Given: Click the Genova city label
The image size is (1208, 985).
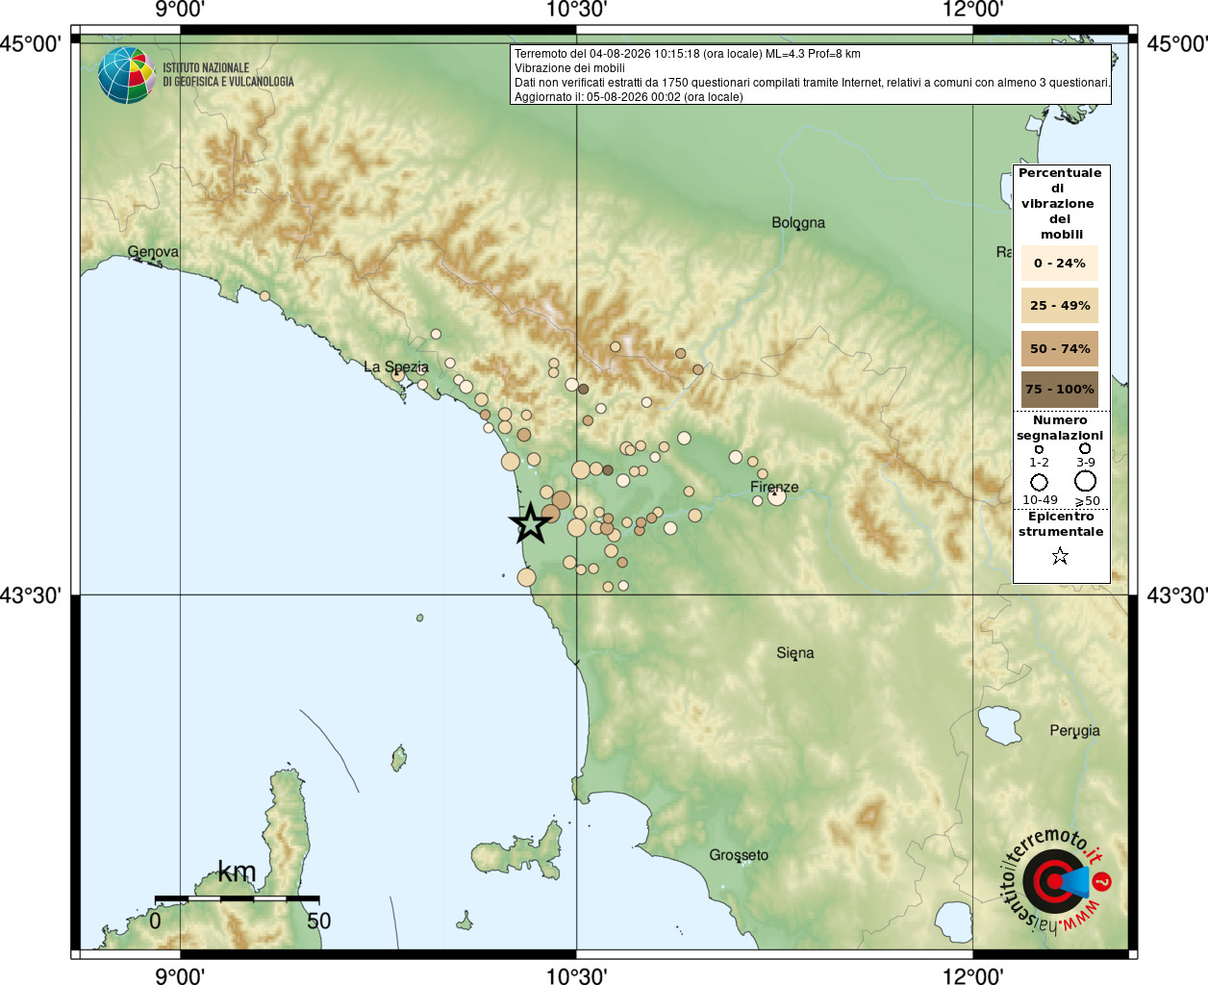Looking at the screenshot, I should tap(153, 252).
